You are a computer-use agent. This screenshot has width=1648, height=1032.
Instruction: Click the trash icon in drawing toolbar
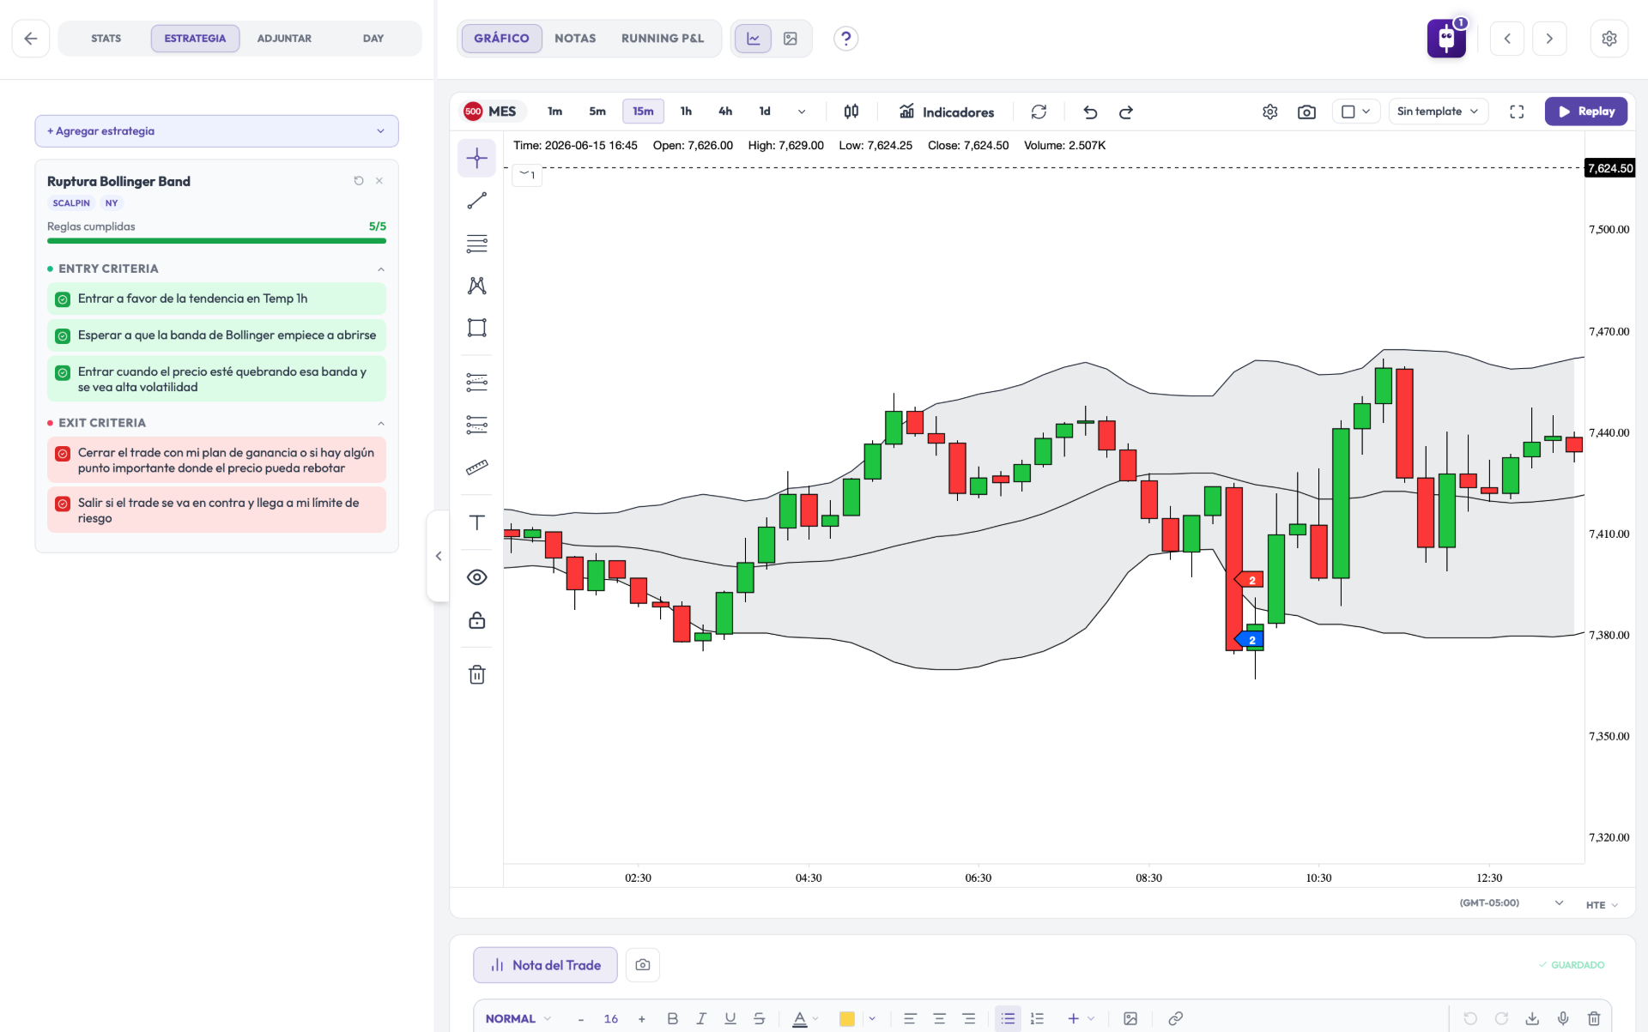[477, 675]
